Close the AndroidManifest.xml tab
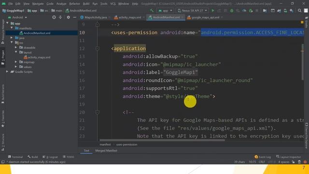Screen dimensions: 309x174 (x=183, y=17)
